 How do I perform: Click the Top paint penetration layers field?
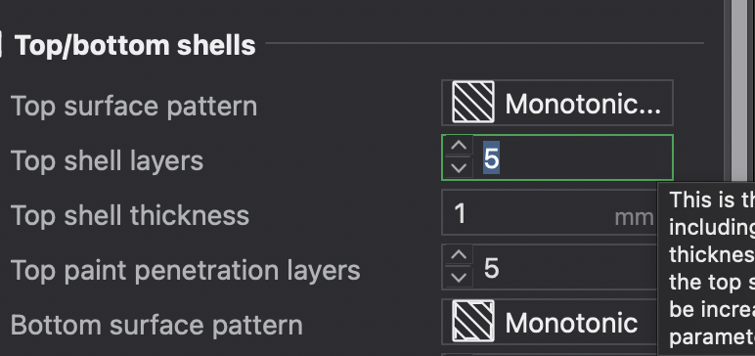(x=550, y=267)
